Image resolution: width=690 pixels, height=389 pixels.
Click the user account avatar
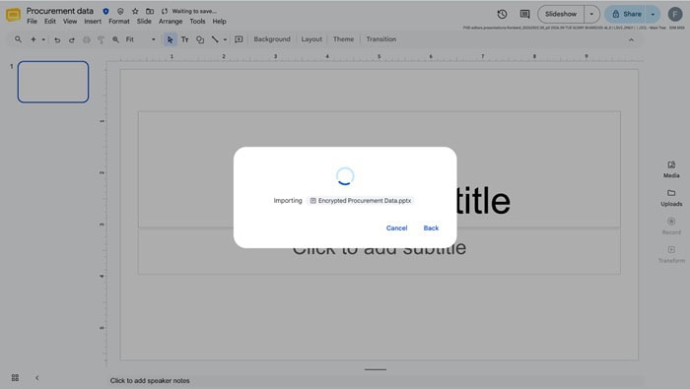[675, 14]
